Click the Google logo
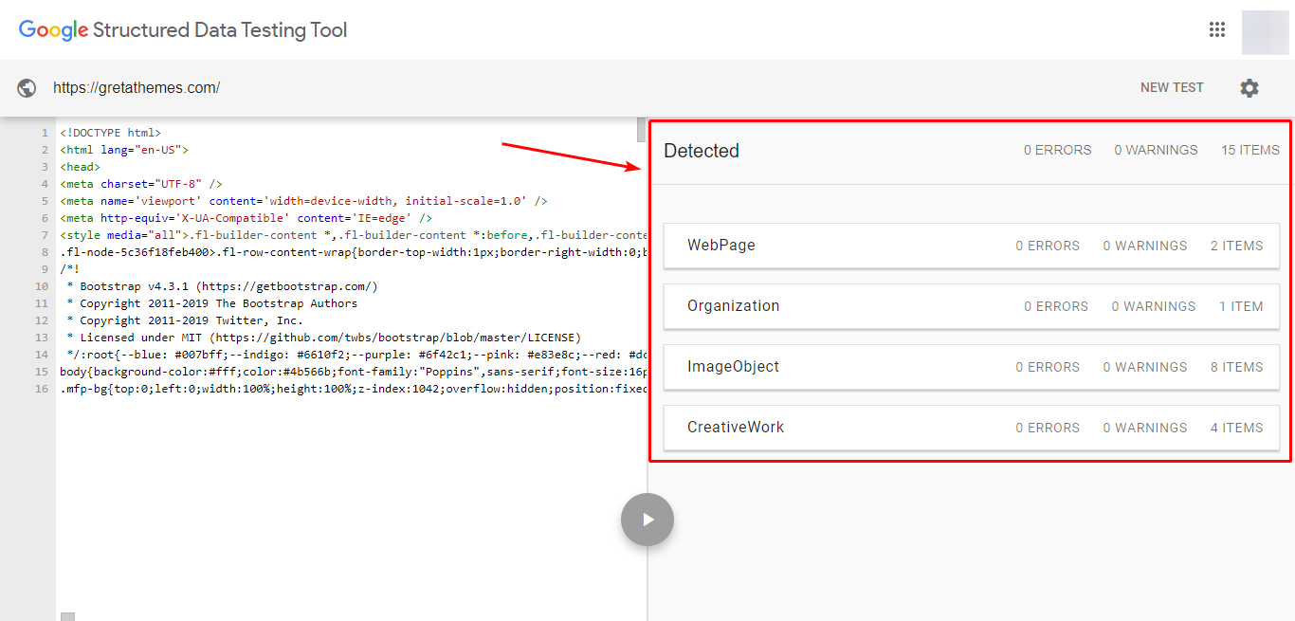 53,30
